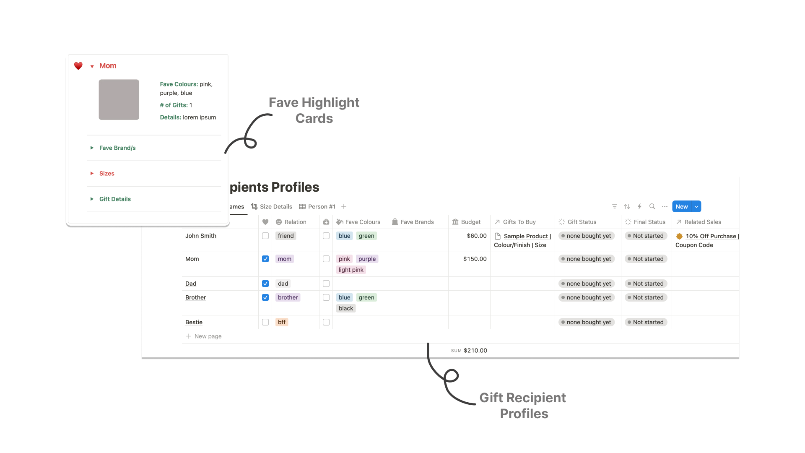
Task: Click the sort icon in database toolbar
Action: (x=627, y=206)
